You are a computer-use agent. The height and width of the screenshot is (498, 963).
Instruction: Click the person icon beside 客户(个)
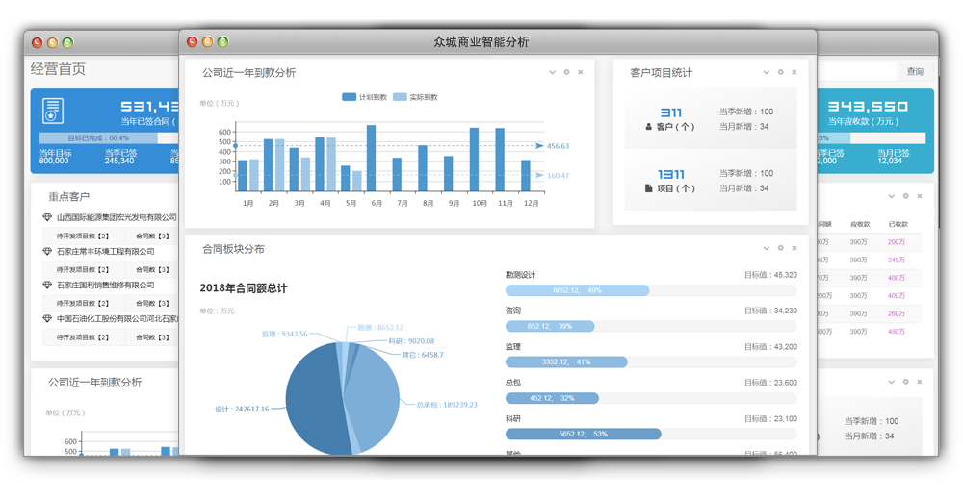[x=649, y=127]
